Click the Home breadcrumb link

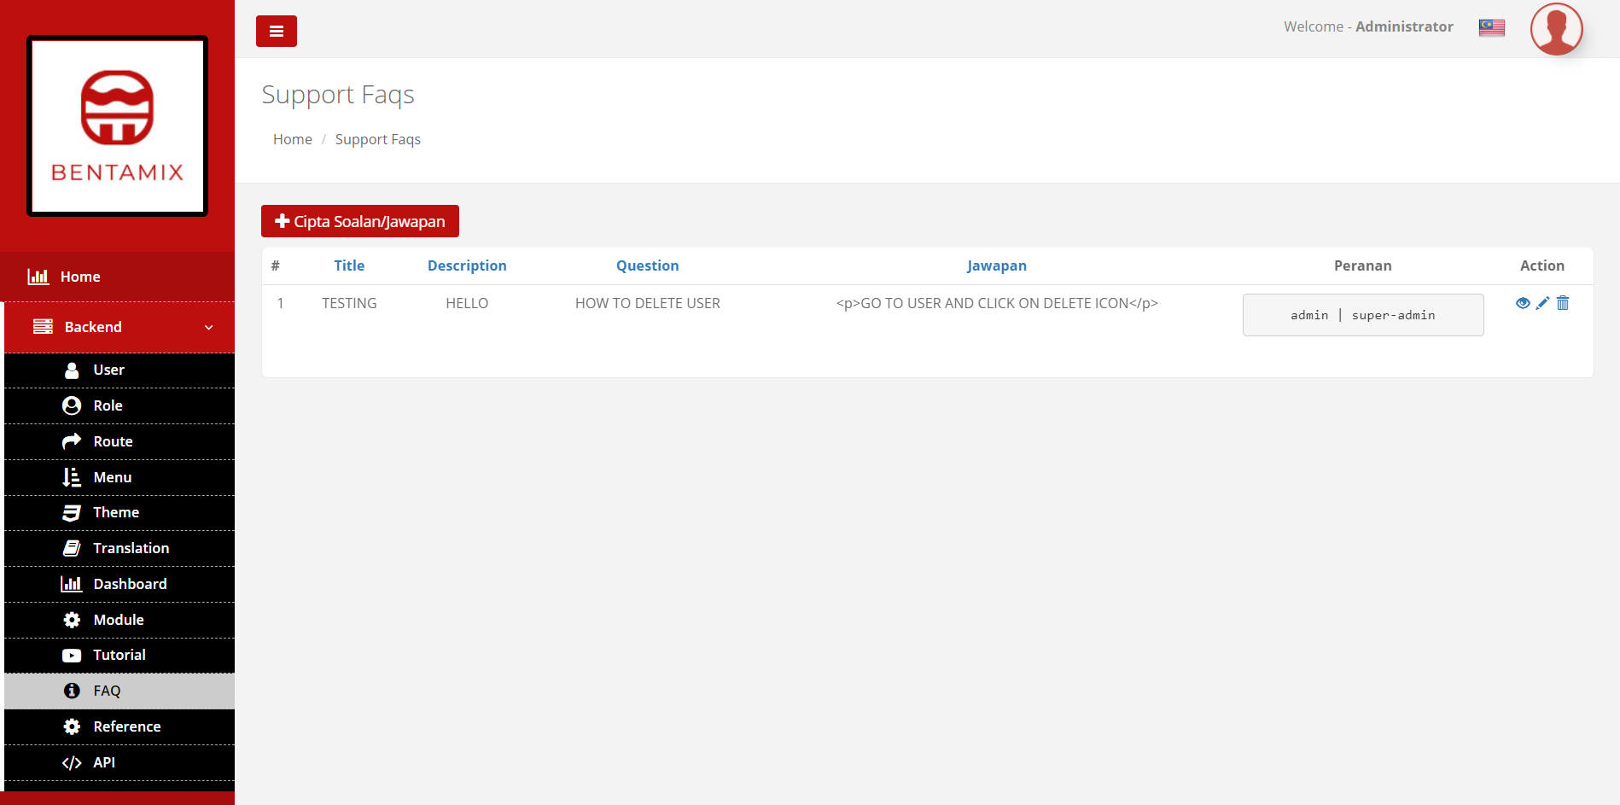pyautogui.click(x=292, y=139)
